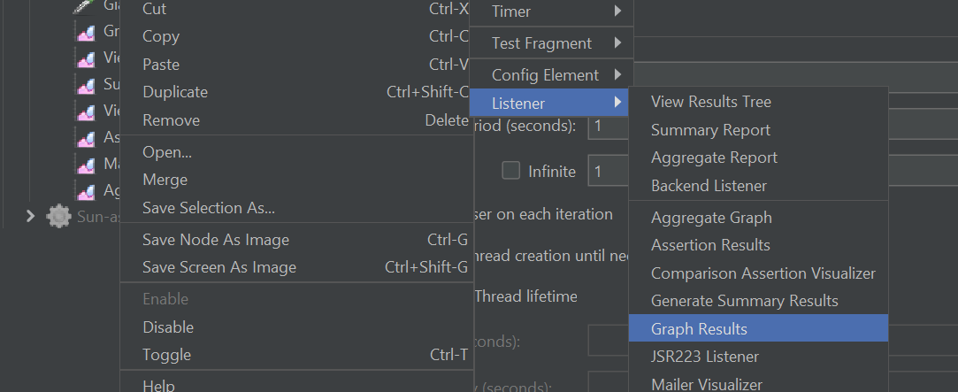Choose Save Node As Image
Image resolution: width=958 pixels, height=392 pixels.
pyautogui.click(x=216, y=240)
